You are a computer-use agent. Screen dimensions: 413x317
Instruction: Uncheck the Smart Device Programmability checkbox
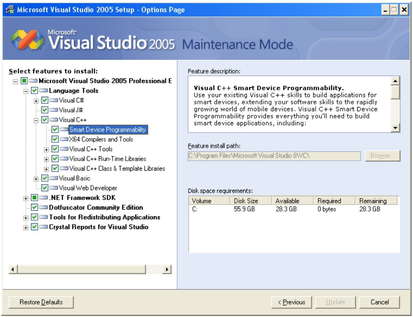(x=55, y=130)
